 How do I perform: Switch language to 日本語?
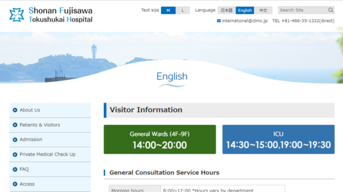click(226, 10)
